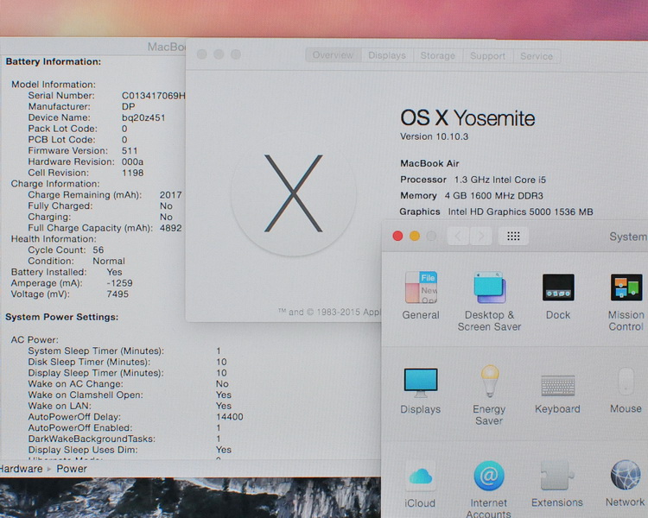Select Cycle Count value 56

98,250
